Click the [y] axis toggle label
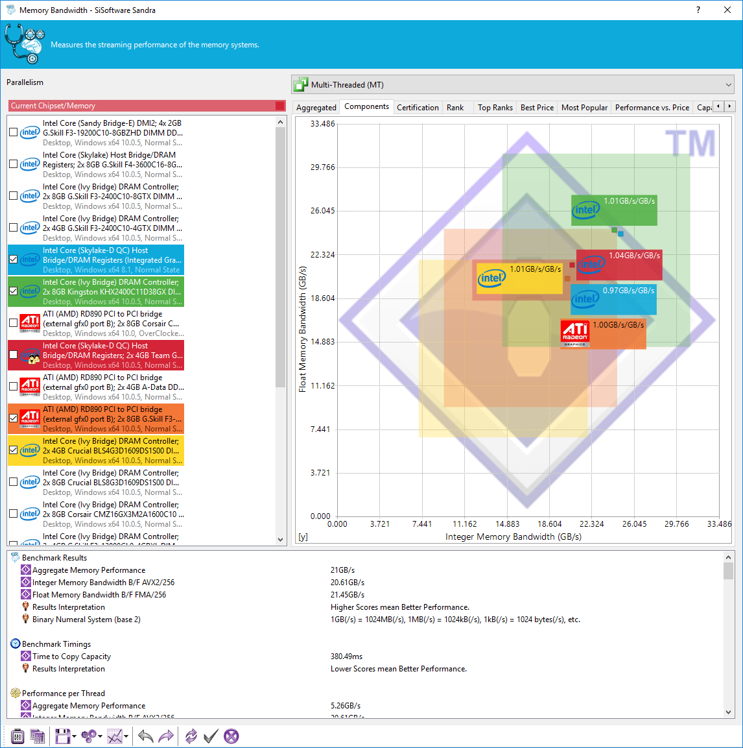 click(x=303, y=537)
